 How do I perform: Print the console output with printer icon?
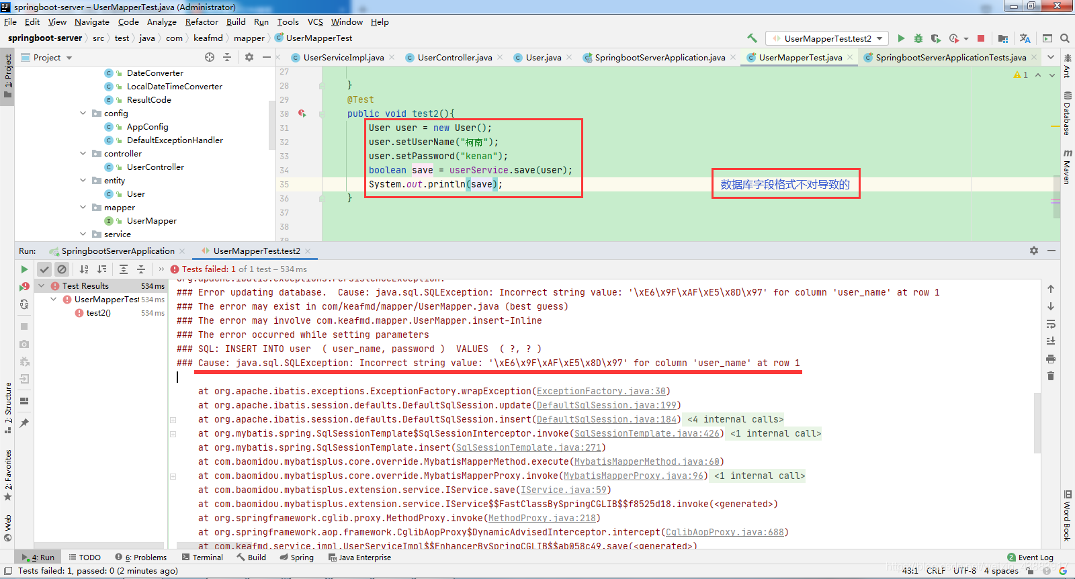pos(1051,359)
